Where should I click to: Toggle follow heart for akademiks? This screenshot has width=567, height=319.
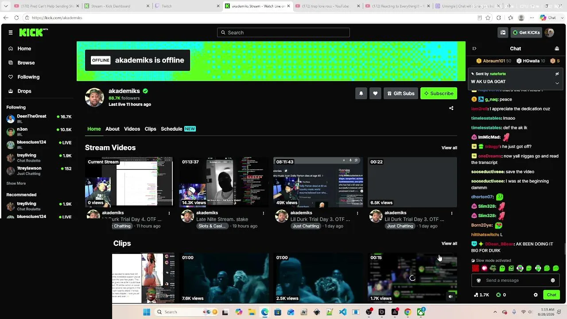[x=375, y=93]
